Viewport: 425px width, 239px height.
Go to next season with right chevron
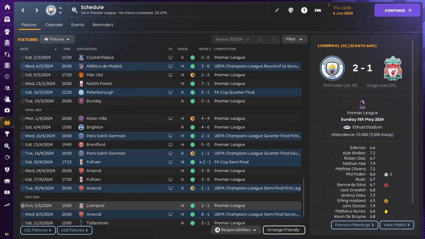273,39
